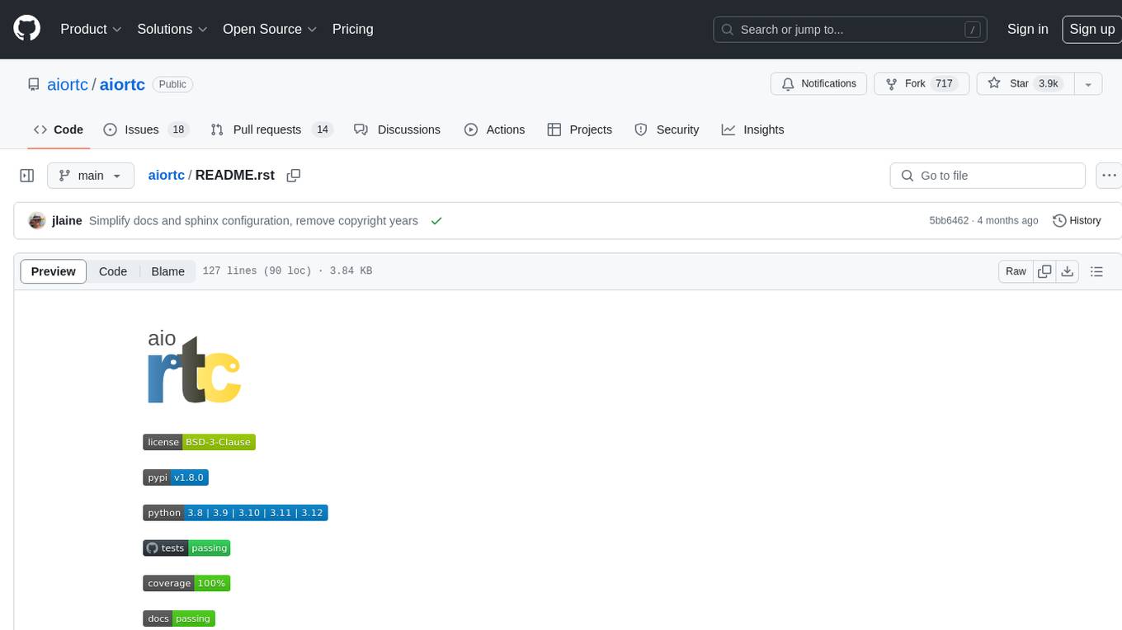This screenshot has height=630, width=1122.
Task: Click the Issues count 18 badge
Action: 177,129
